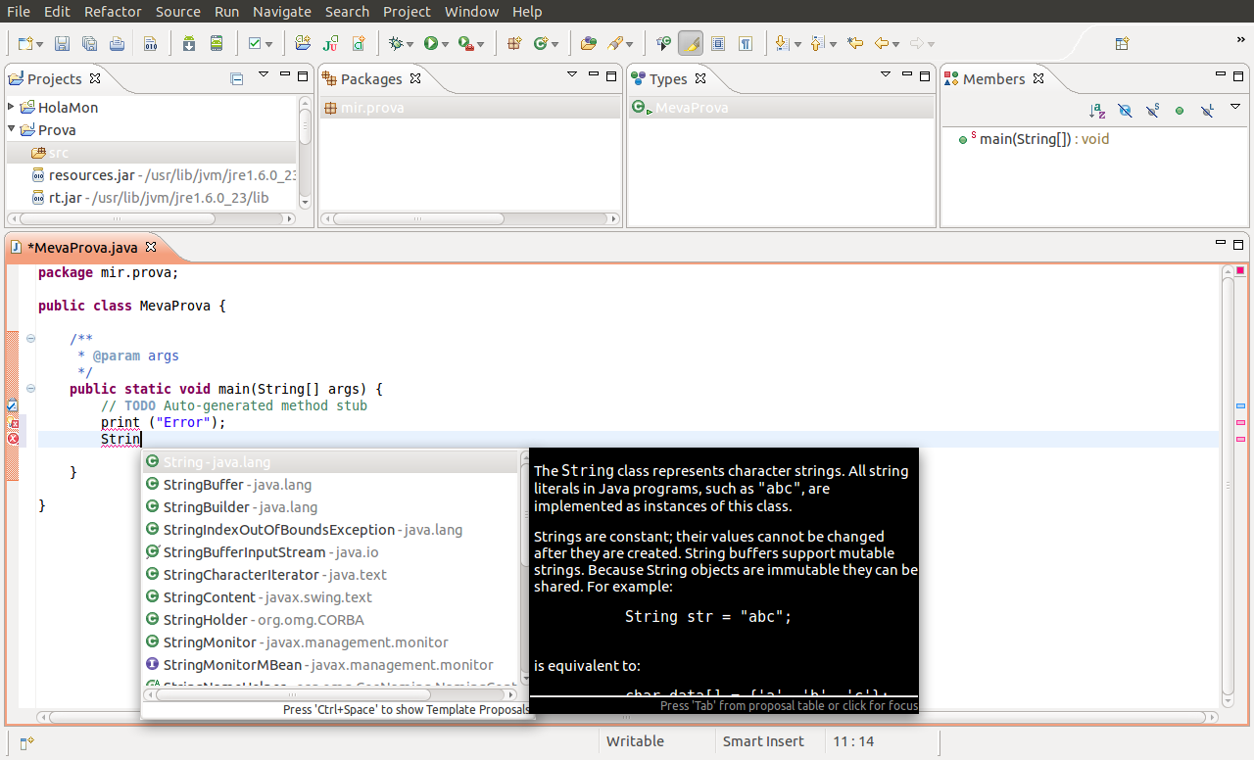Open the Refactor menu
The image size is (1254, 760).
[113, 12]
